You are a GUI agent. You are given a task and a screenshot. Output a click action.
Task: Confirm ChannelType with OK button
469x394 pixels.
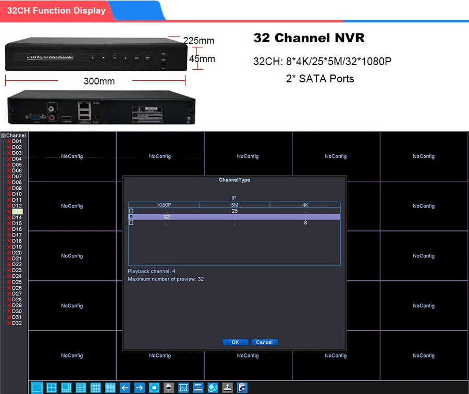pyautogui.click(x=236, y=342)
